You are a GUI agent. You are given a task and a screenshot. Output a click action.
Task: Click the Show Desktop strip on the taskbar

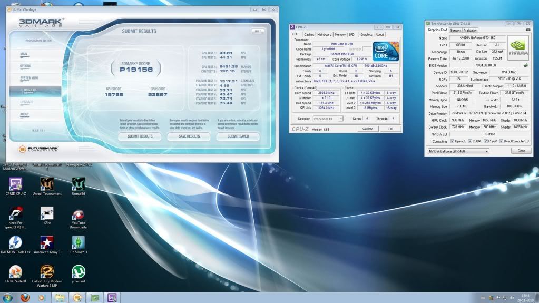point(536,298)
